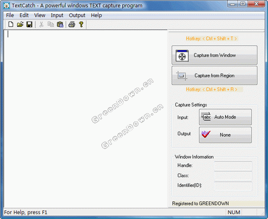Click the New document toolbar icon
268x219 pixels.
click(11, 24)
